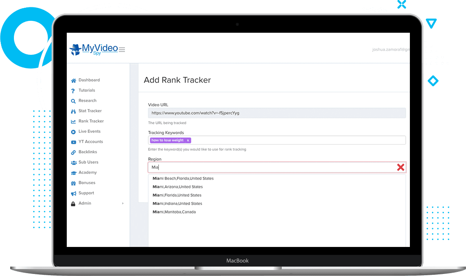Image resolution: width=466 pixels, height=276 pixels.
Task: Open Sub Users page
Action: point(88,162)
